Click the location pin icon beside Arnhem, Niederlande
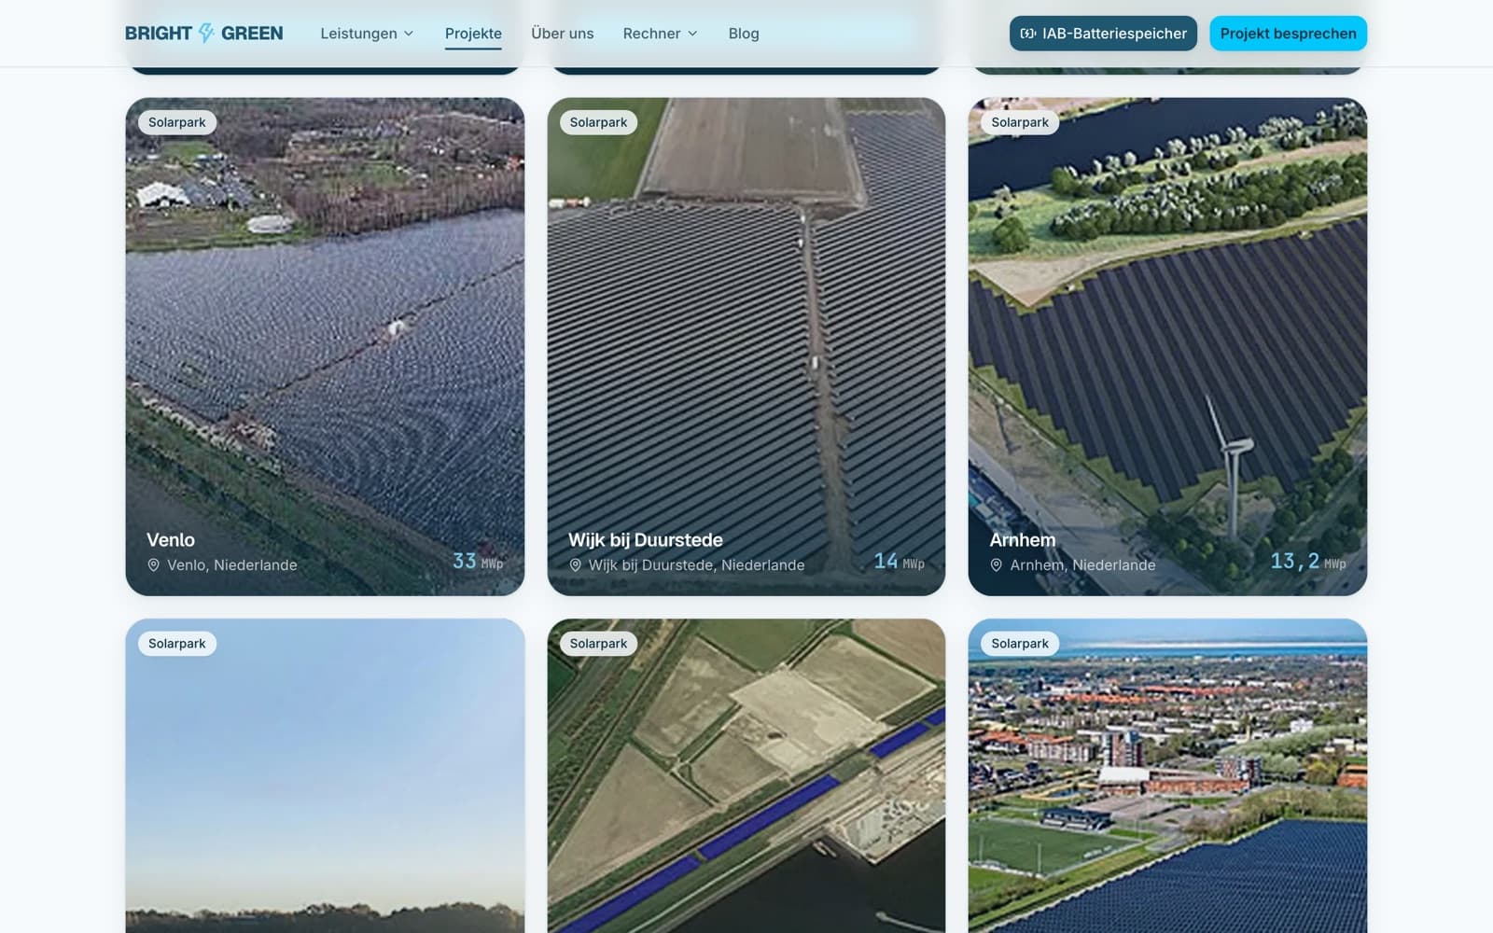Screen dimensions: 1493x933 [x=997, y=564]
